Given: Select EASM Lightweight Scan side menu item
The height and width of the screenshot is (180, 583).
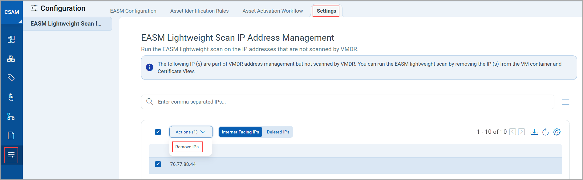Looking at the screenshot, I should pos(67,24).
